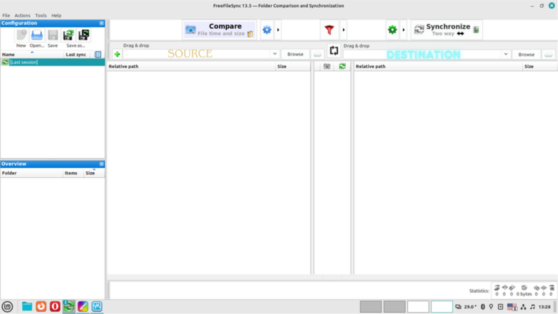Click the Bluetooth tray icon
Viewport: 558px width, 314px height.
pos(483,307)
